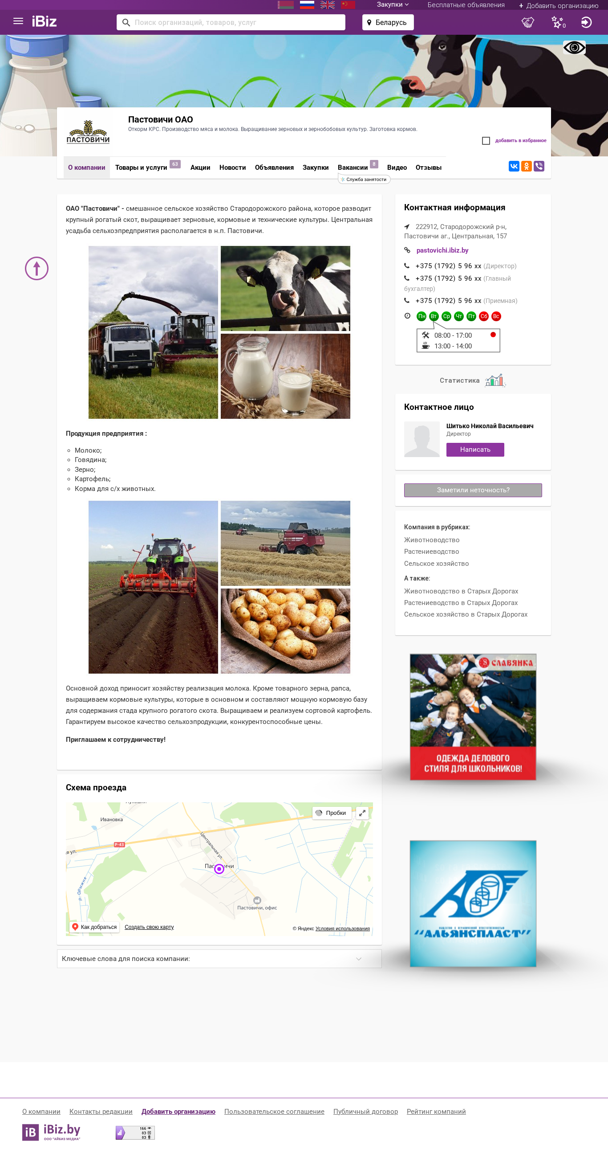Toggle the eye accessibility view icon
608x1153 pixels.
click(574, 47)
